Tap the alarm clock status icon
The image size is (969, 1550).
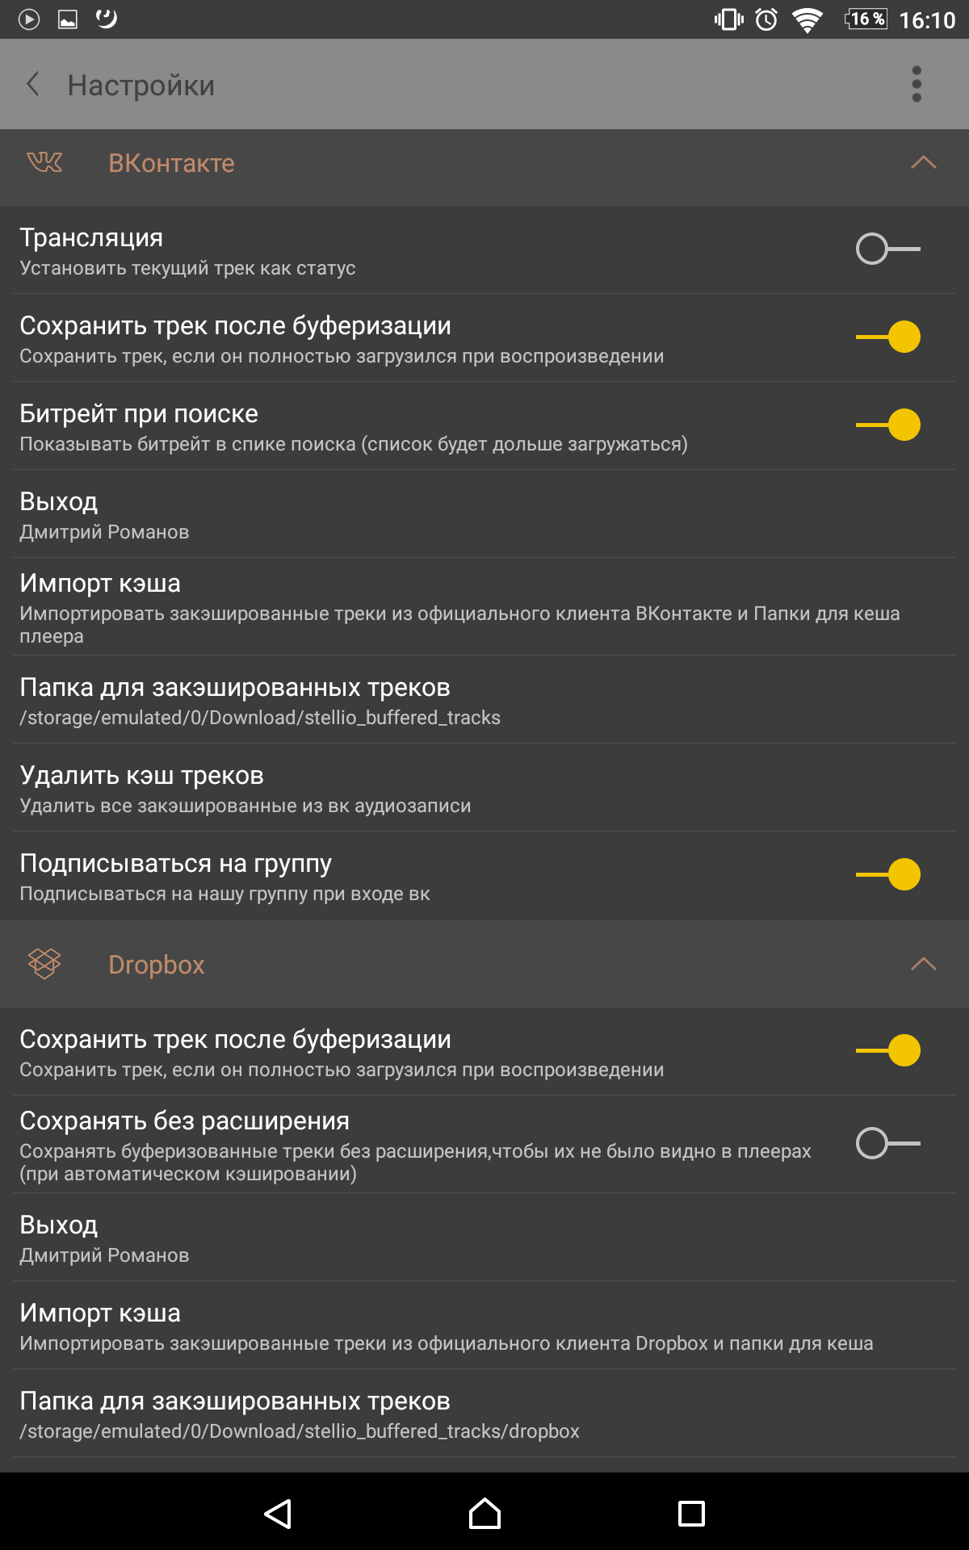(x=766, y=19)
